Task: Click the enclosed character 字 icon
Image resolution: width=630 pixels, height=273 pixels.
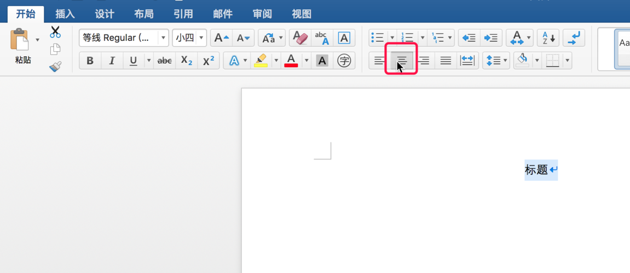Action: 344,61
